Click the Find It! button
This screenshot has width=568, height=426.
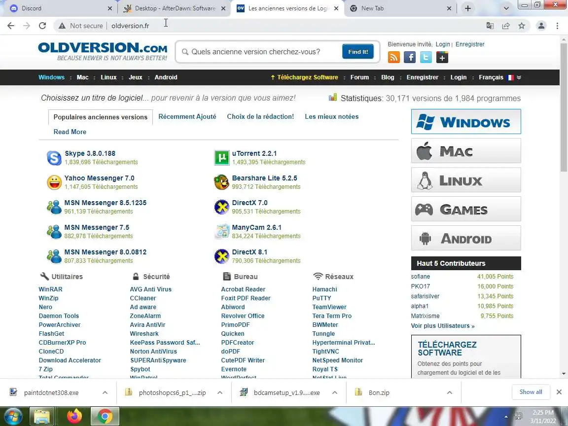click(358, 52)
